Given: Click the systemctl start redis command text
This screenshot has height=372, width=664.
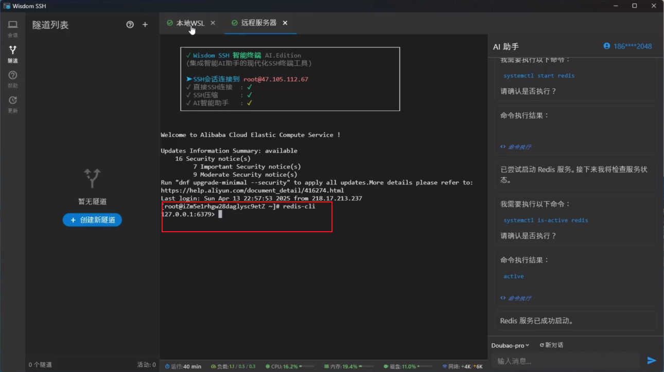Looking at the screenshot, I should (539, 76).
